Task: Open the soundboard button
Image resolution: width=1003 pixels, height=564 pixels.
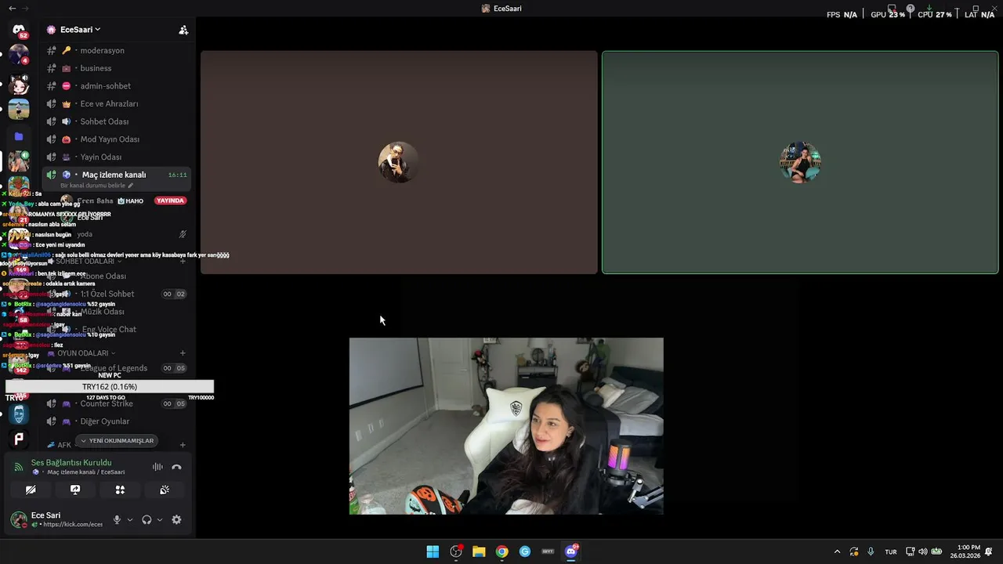Action: [x=165, y=490]
